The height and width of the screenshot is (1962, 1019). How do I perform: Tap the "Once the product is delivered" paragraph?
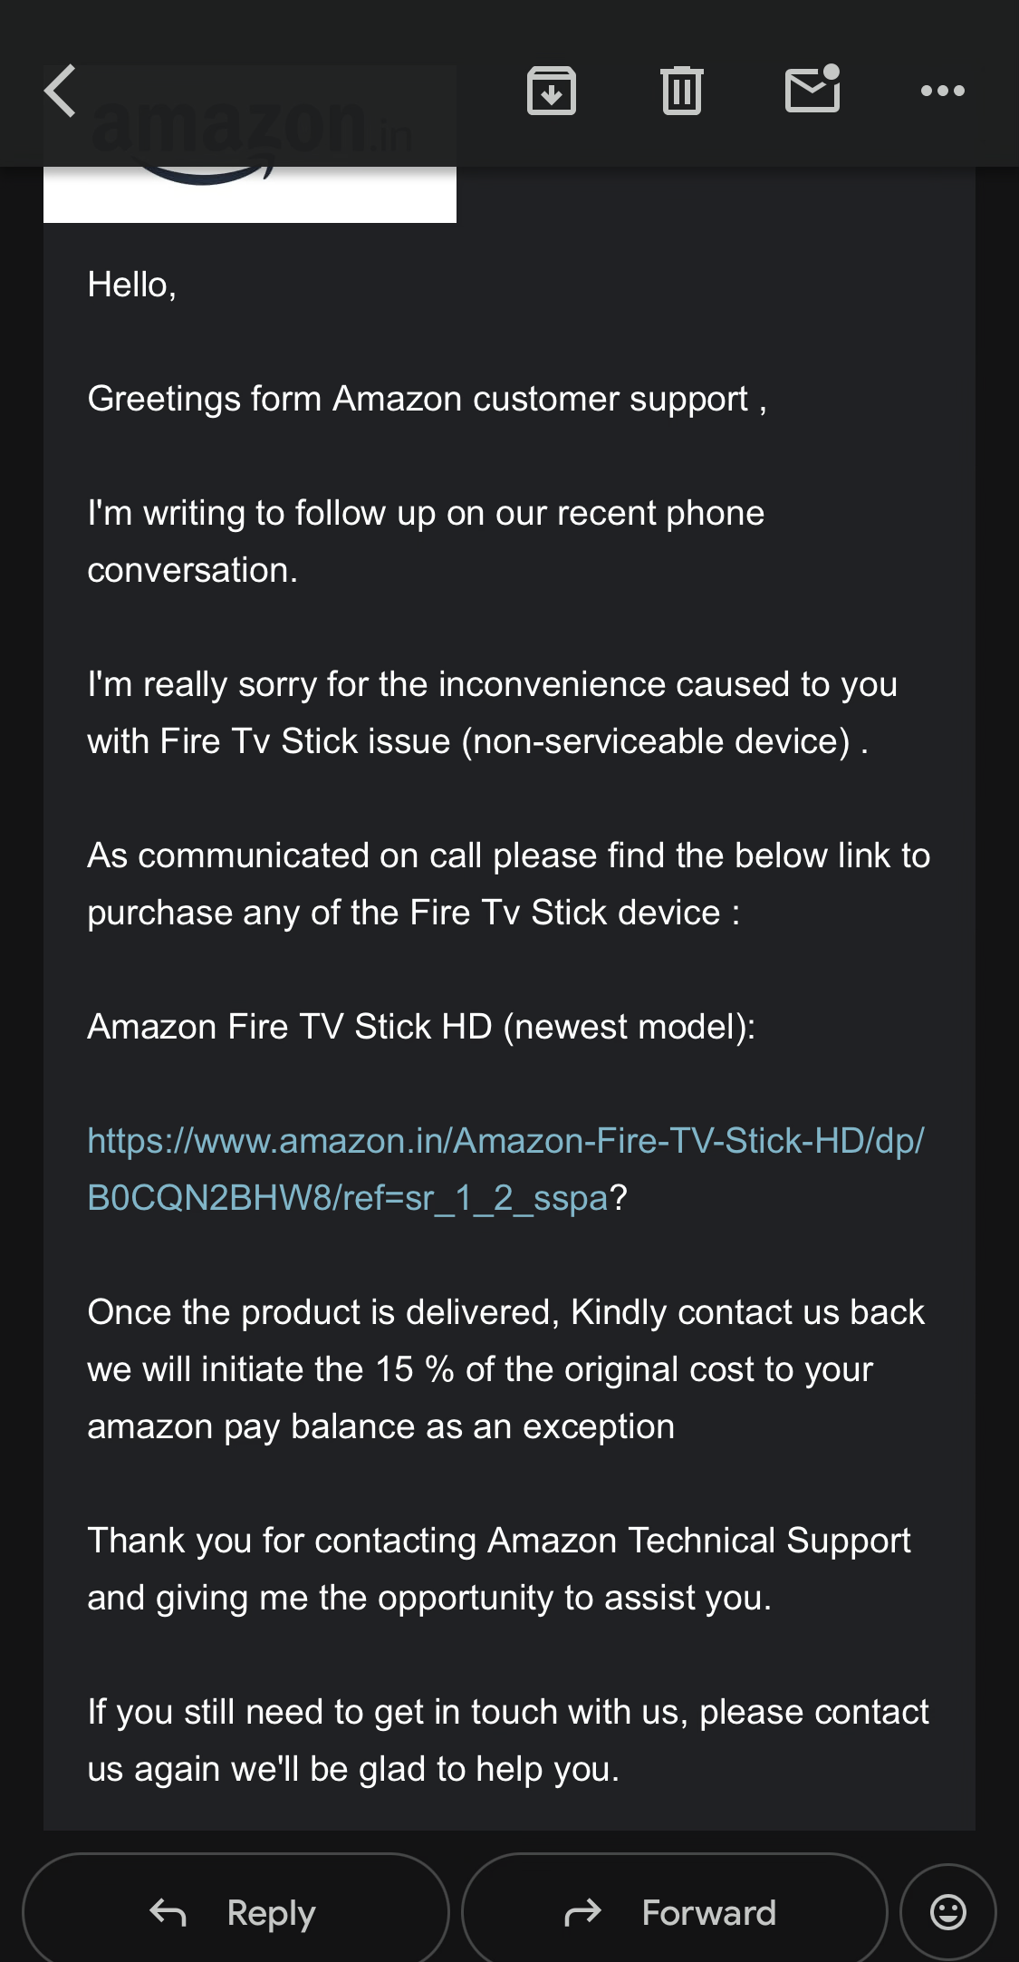[x=505, y=1369]
